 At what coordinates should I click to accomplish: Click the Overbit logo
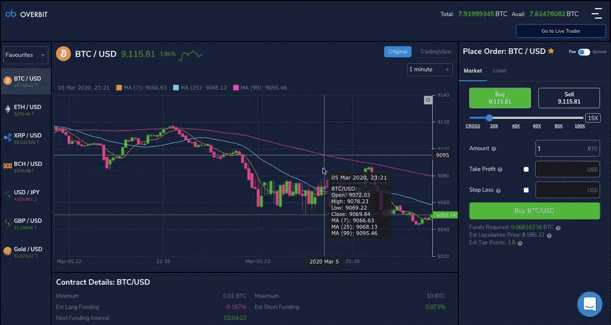pyautogui.click(x=27, y=14)
